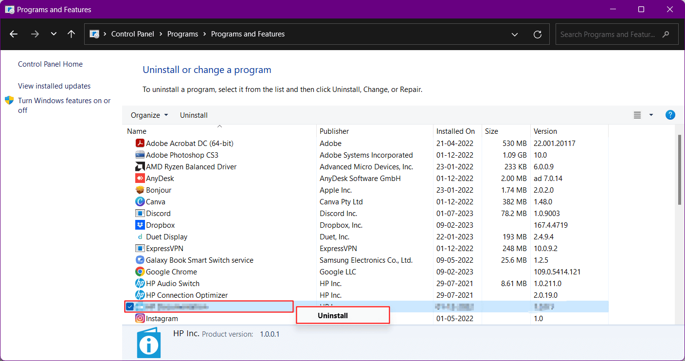Click the Duet Display icon
Image resolution: width=685 pixels, height=361 pixels.
pos(140,237)
